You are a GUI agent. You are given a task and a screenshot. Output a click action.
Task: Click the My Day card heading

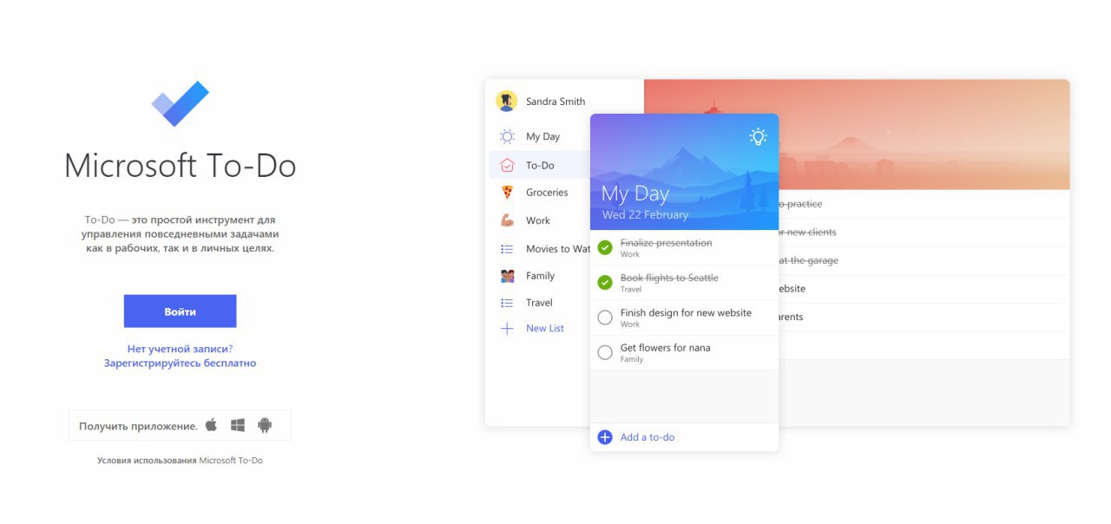coord(634,193)
